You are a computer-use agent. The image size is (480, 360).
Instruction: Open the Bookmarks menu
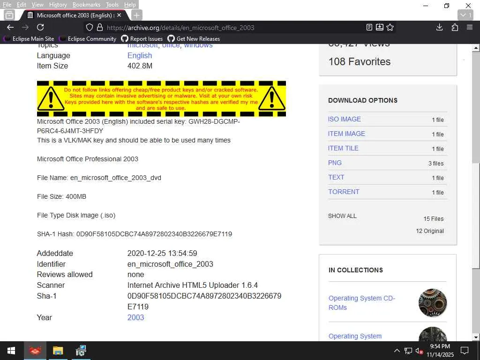[x=86, y=5]
